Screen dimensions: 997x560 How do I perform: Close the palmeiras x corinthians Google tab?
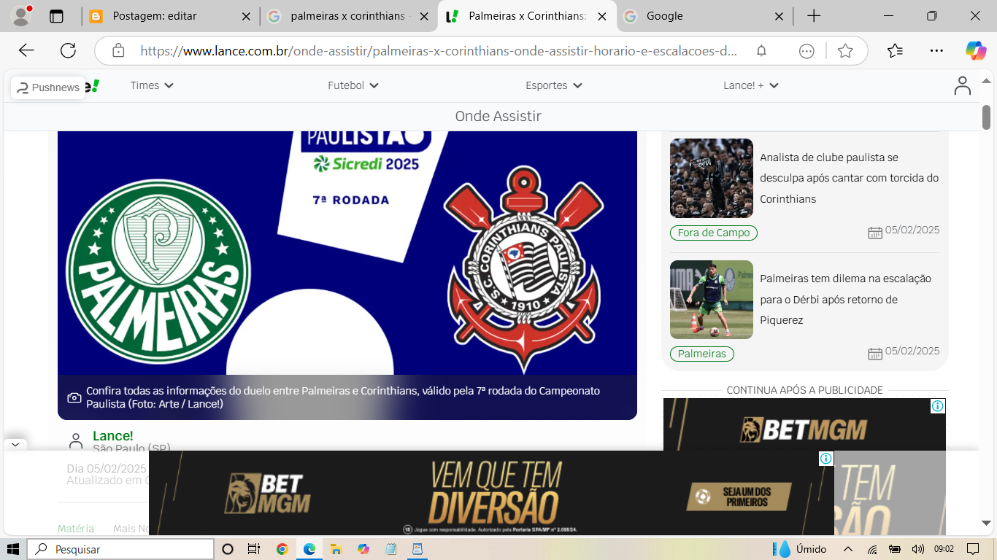click(424, 16)
